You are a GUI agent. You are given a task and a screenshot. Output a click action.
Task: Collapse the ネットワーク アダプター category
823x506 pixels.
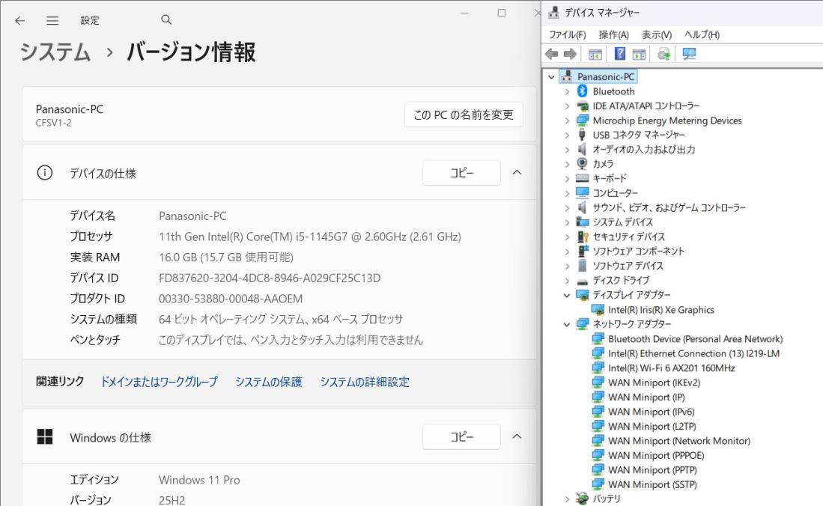(x=567, y=324)
